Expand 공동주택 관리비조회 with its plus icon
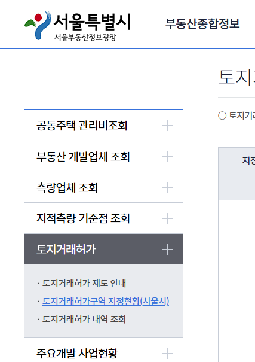Image resolution: width=255 pixels, height=362 pixels. coord(167,126)
